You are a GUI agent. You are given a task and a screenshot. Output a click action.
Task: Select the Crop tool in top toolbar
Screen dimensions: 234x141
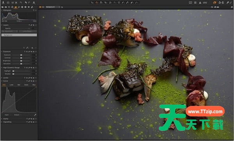click(x=106, y=3)
